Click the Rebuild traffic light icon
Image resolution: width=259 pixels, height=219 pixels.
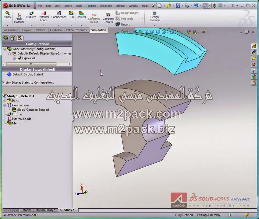pyautogui.click(x=215, y=6)
